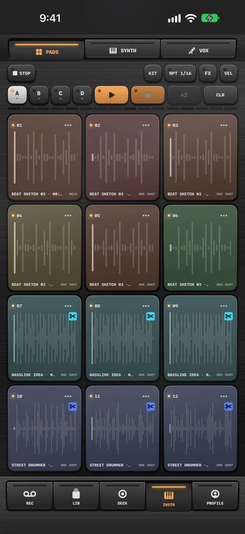Switch to the VOX tab
Image resolution: width=245 pixels, height=534 pixels.
(x=198, y=49)
